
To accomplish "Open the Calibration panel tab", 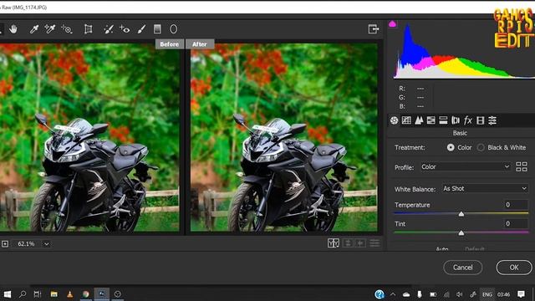I will coord(480,120).
